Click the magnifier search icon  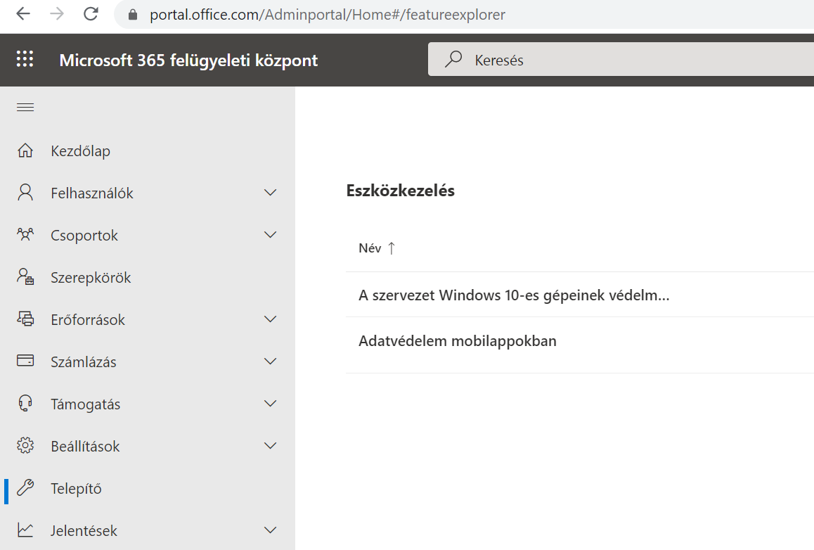pos(453,59)
